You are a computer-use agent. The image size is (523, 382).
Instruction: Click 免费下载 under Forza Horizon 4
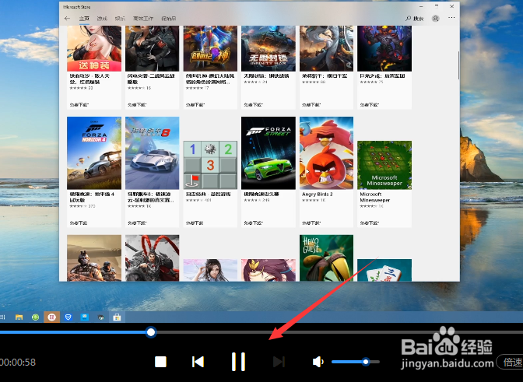(79, 223)
